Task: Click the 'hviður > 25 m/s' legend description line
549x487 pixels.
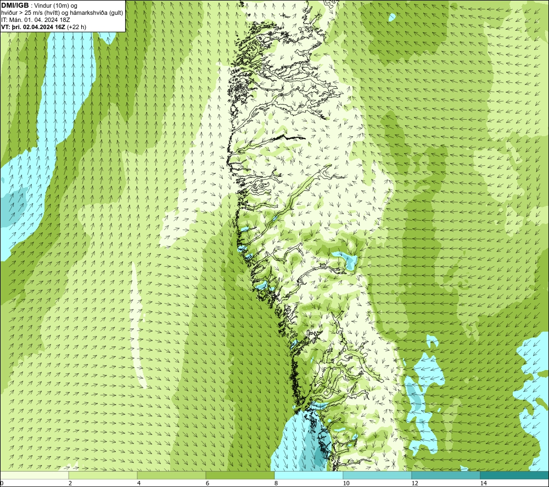Action: point(62,13)
